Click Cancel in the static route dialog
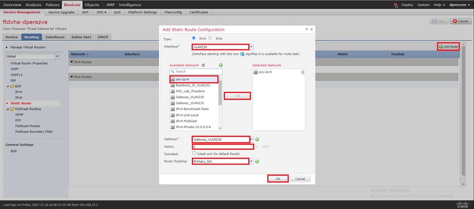 point(300,179)
